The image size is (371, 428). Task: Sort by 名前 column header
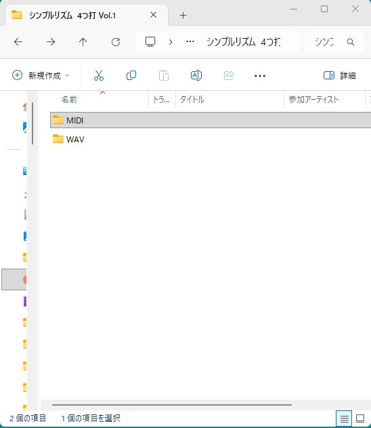click(x=69, y=100)
